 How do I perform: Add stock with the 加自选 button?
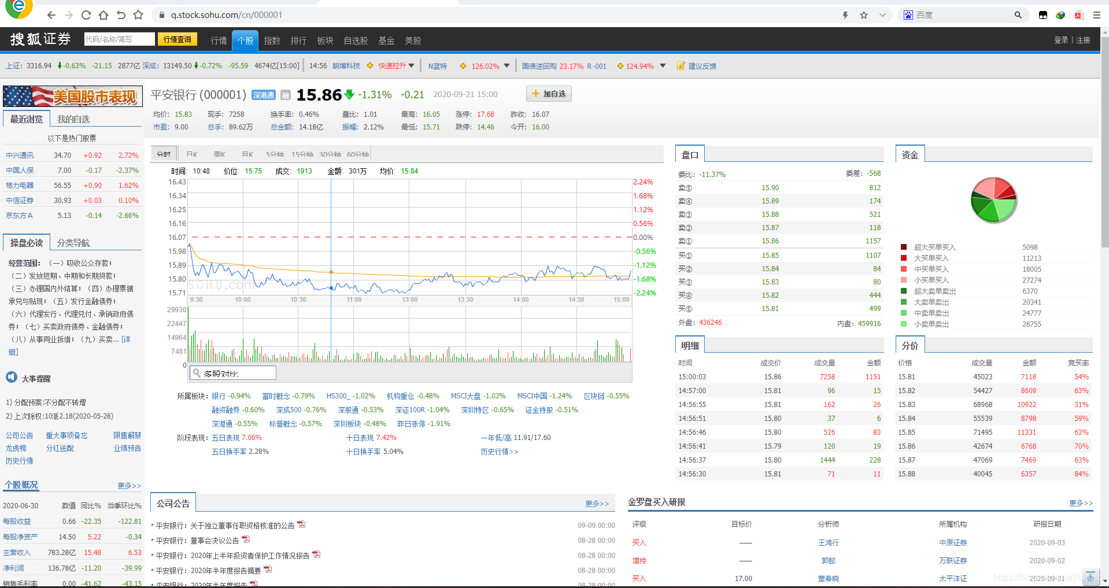click(549, 94)
